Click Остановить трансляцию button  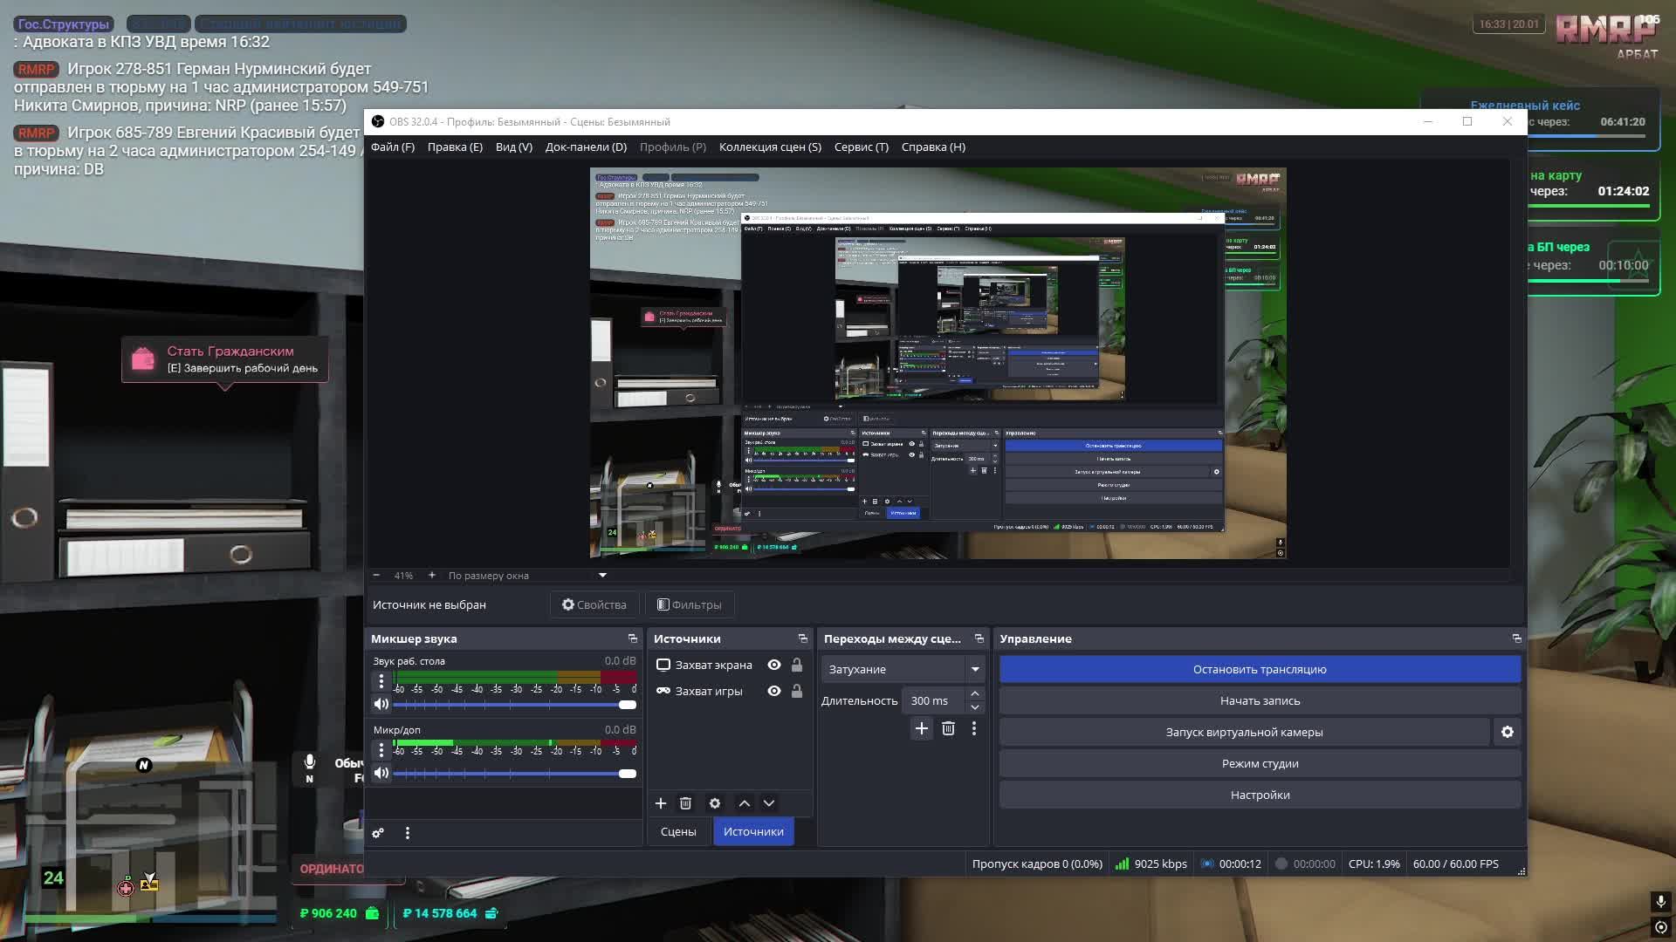[x=1260, y=669]
